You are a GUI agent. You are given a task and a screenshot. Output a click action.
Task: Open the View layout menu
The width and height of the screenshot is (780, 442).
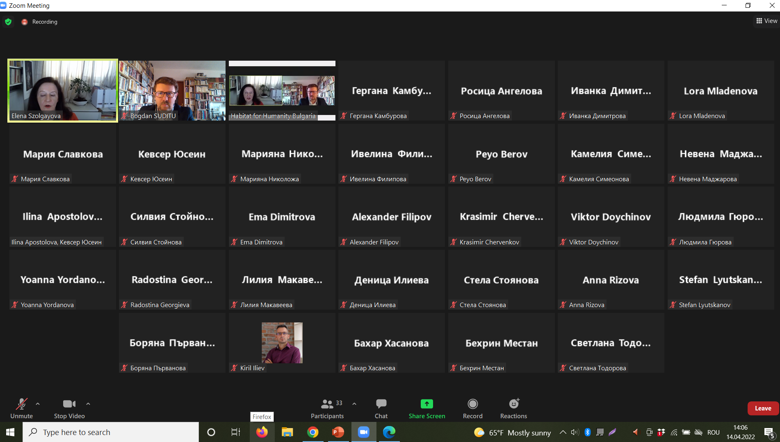[x=766, y=21]
